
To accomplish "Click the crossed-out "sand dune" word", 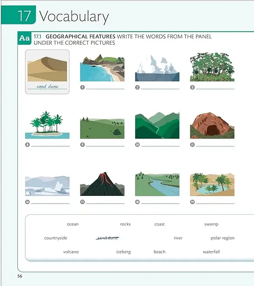I will pyautogui.click(x=107, y=238).
